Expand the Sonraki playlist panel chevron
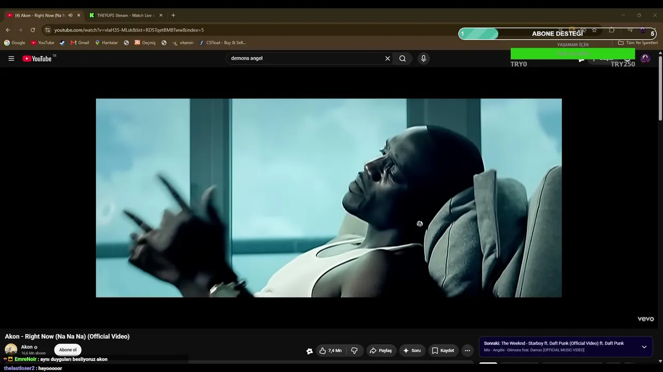The height and width of the screenshot is (372, 663). (644, 347)
